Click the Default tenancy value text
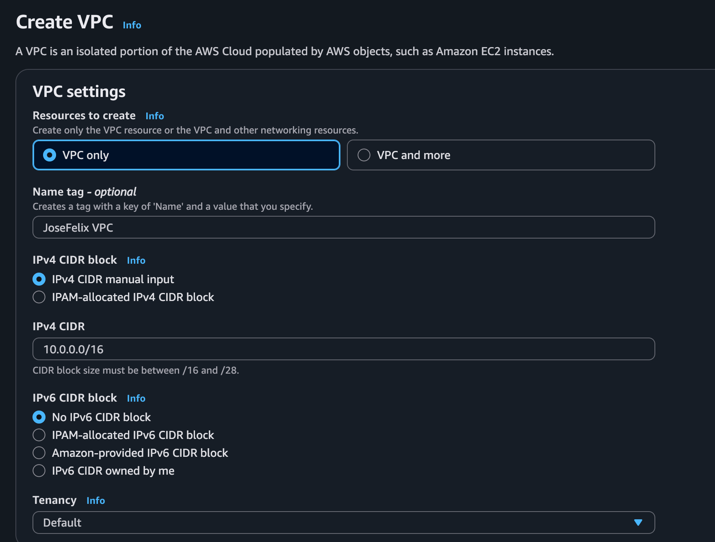715x542 pixels. (62, 523)
